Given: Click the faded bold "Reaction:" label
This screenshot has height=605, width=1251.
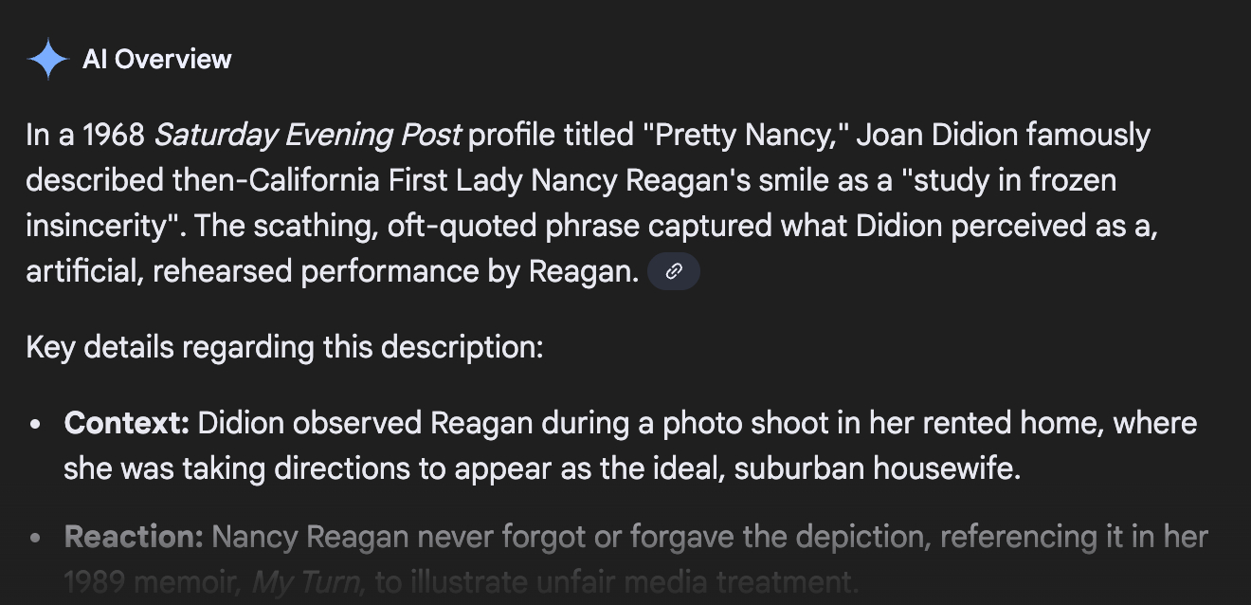Looking at the screenshot, I should [x=134, y=538].
